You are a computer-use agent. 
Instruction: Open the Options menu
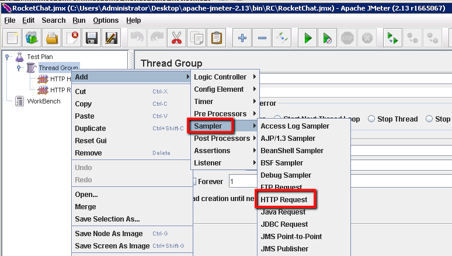click(106, 20)
